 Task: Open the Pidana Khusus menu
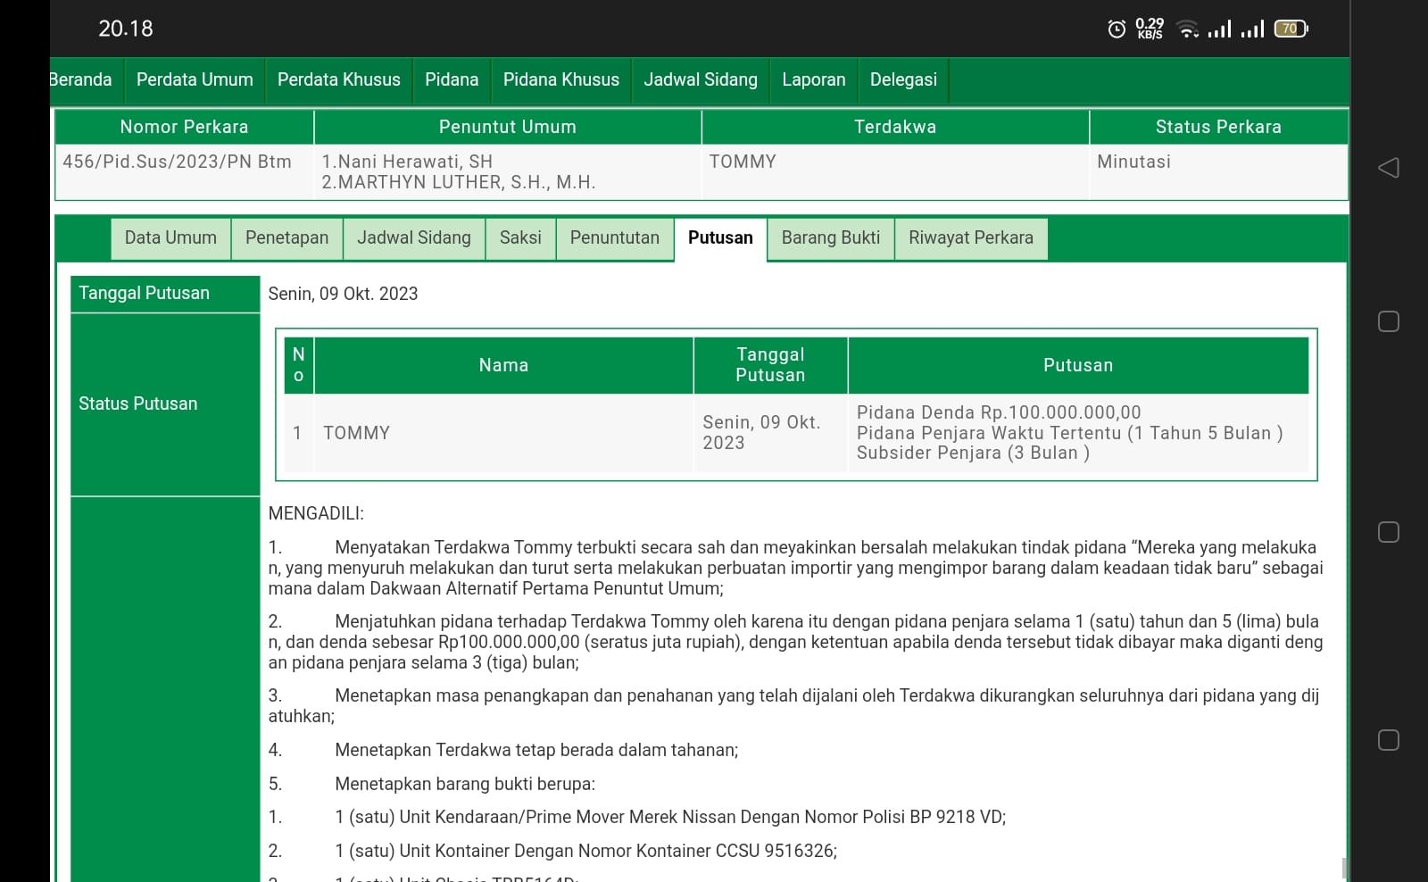coord(561,79)
